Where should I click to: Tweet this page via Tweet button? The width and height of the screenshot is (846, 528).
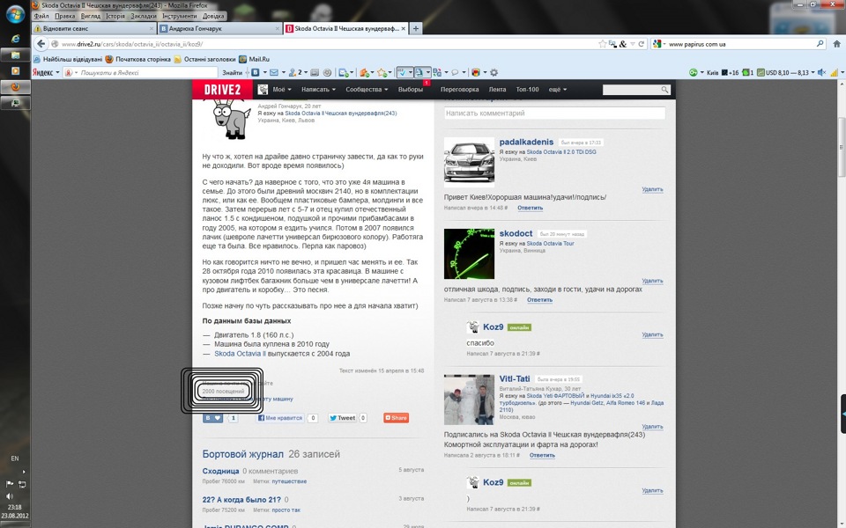[x=342, y=417]
